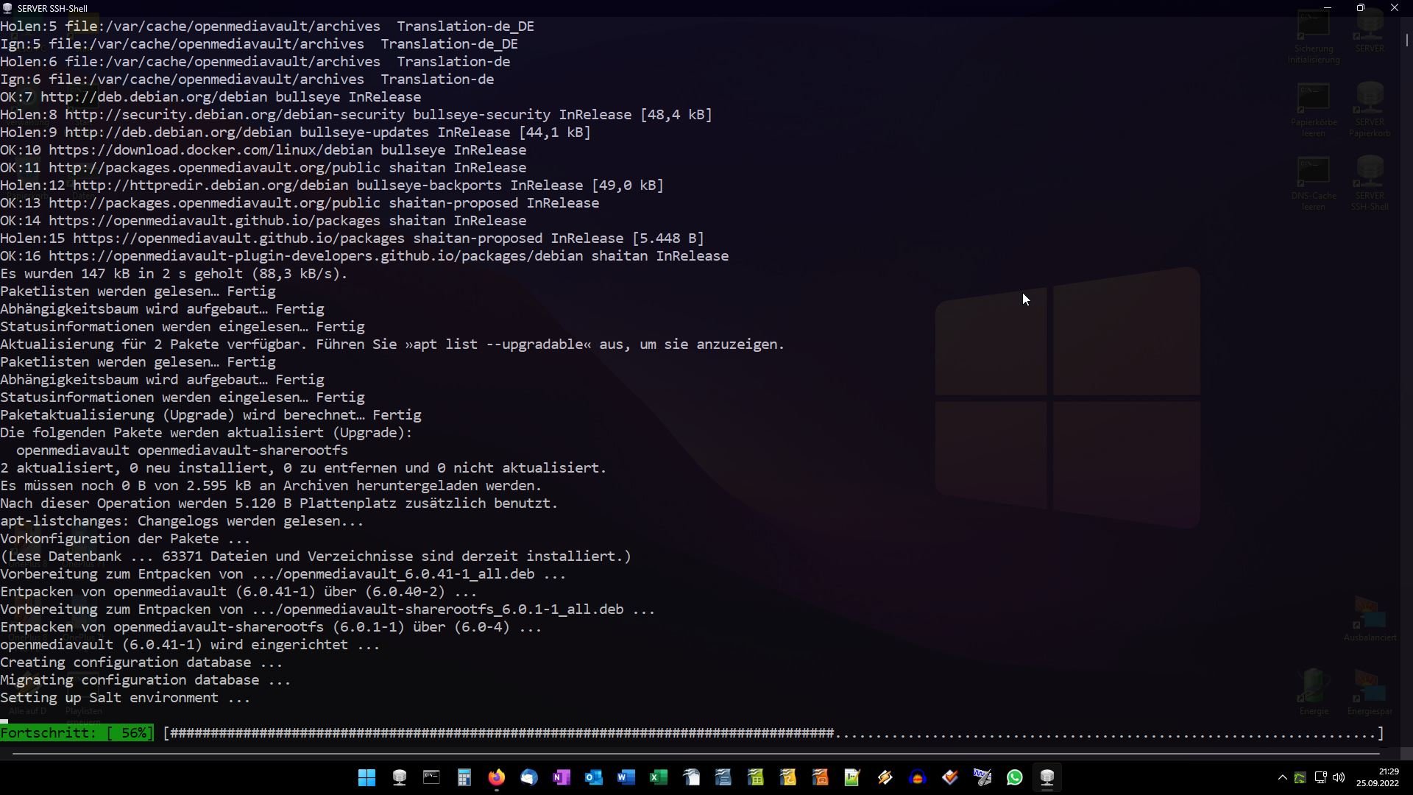This screenshot has height=795, width=1413.
Task: Open the yellow OpenOffice Draw icon
Action: point(788,777)
